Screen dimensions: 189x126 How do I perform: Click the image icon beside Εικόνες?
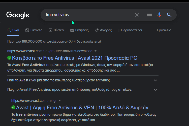tap(27, 30)
